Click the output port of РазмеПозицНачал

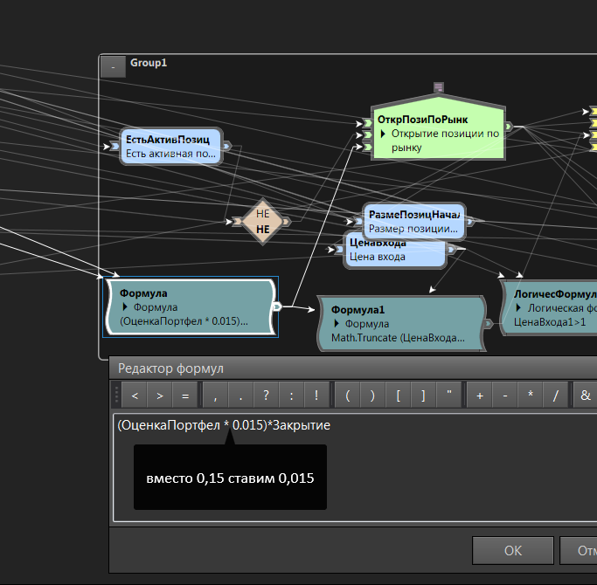tap(470, 222)
